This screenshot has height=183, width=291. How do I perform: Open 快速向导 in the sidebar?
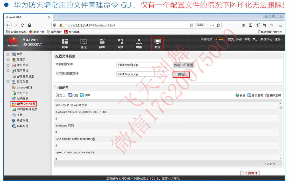(x=20, y=121)
